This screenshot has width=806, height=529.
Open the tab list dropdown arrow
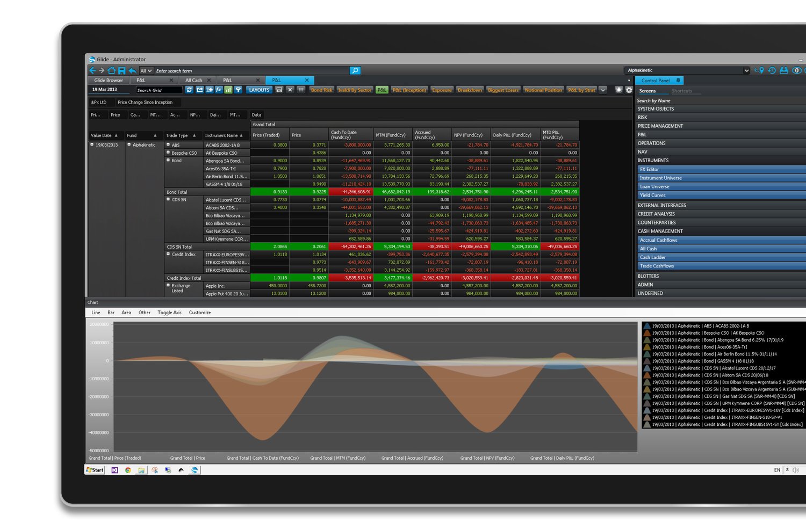point(629,81)
